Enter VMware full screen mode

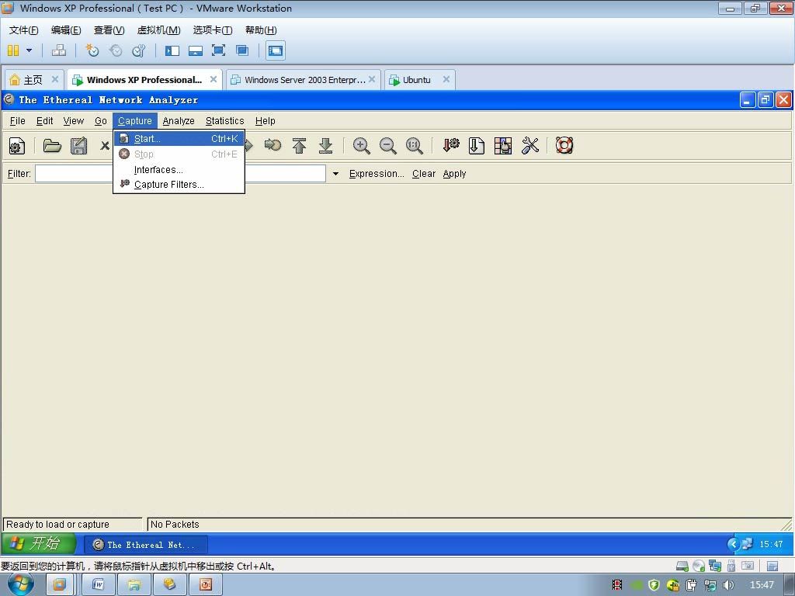click(x=218, y=50)
